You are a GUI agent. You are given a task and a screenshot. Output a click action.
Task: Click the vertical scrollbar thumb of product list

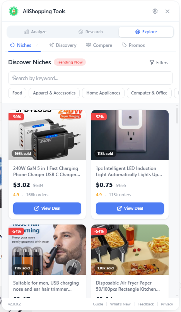[x=177, y=116]
